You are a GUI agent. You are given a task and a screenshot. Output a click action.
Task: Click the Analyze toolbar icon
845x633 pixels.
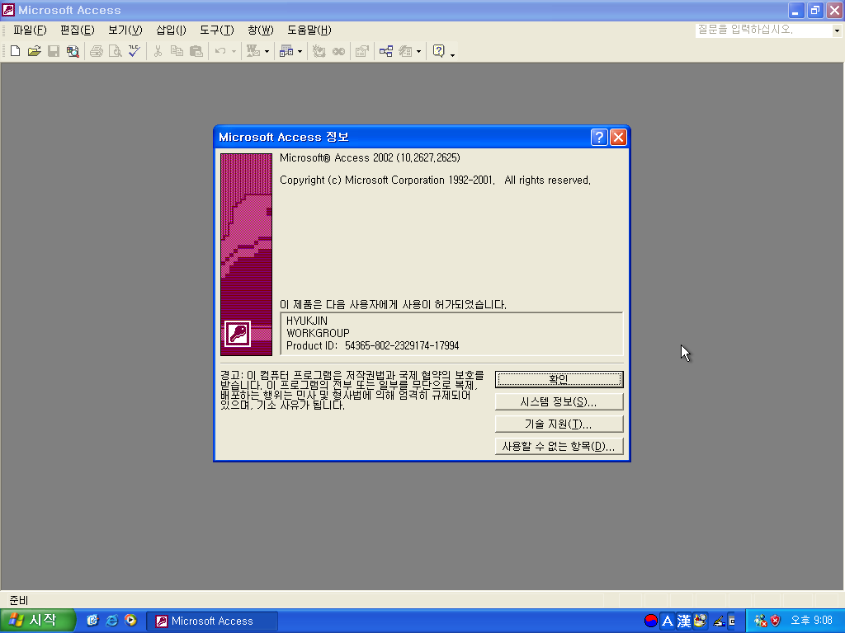[286, 51]
